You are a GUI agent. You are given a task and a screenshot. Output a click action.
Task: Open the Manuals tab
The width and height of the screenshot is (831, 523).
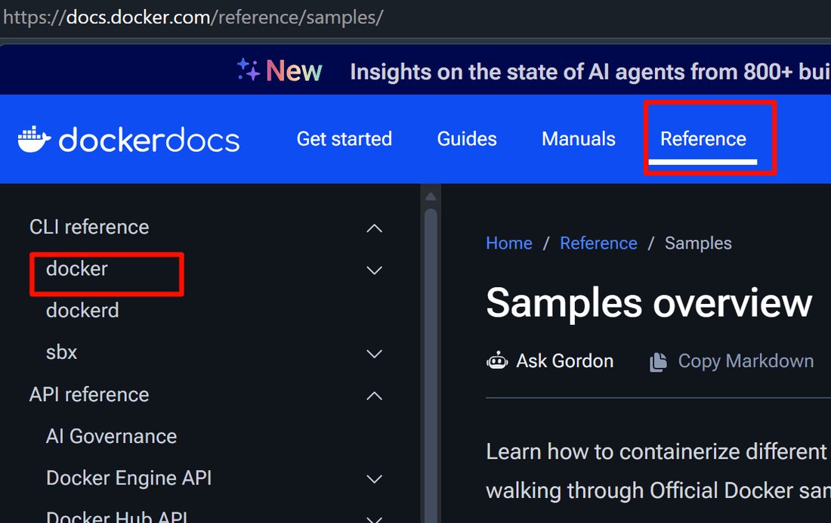pos(578,139)
